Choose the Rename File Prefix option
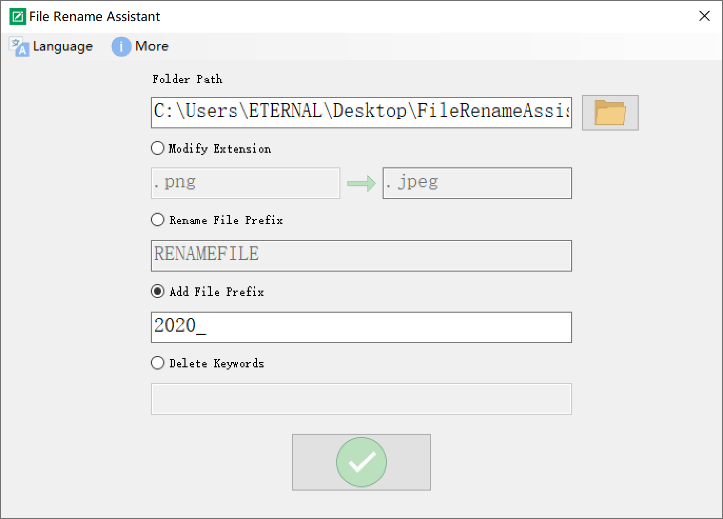723x519 pixels. coord(158,220)
